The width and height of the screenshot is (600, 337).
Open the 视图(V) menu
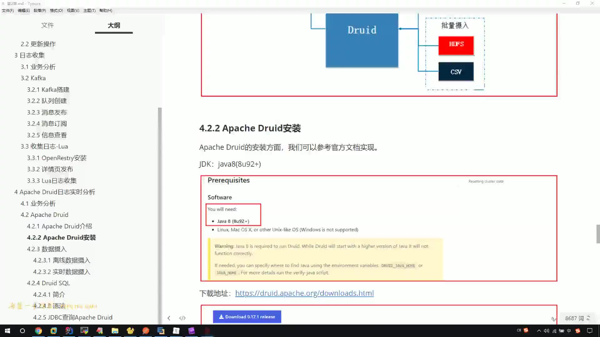[x=73, y=10]
